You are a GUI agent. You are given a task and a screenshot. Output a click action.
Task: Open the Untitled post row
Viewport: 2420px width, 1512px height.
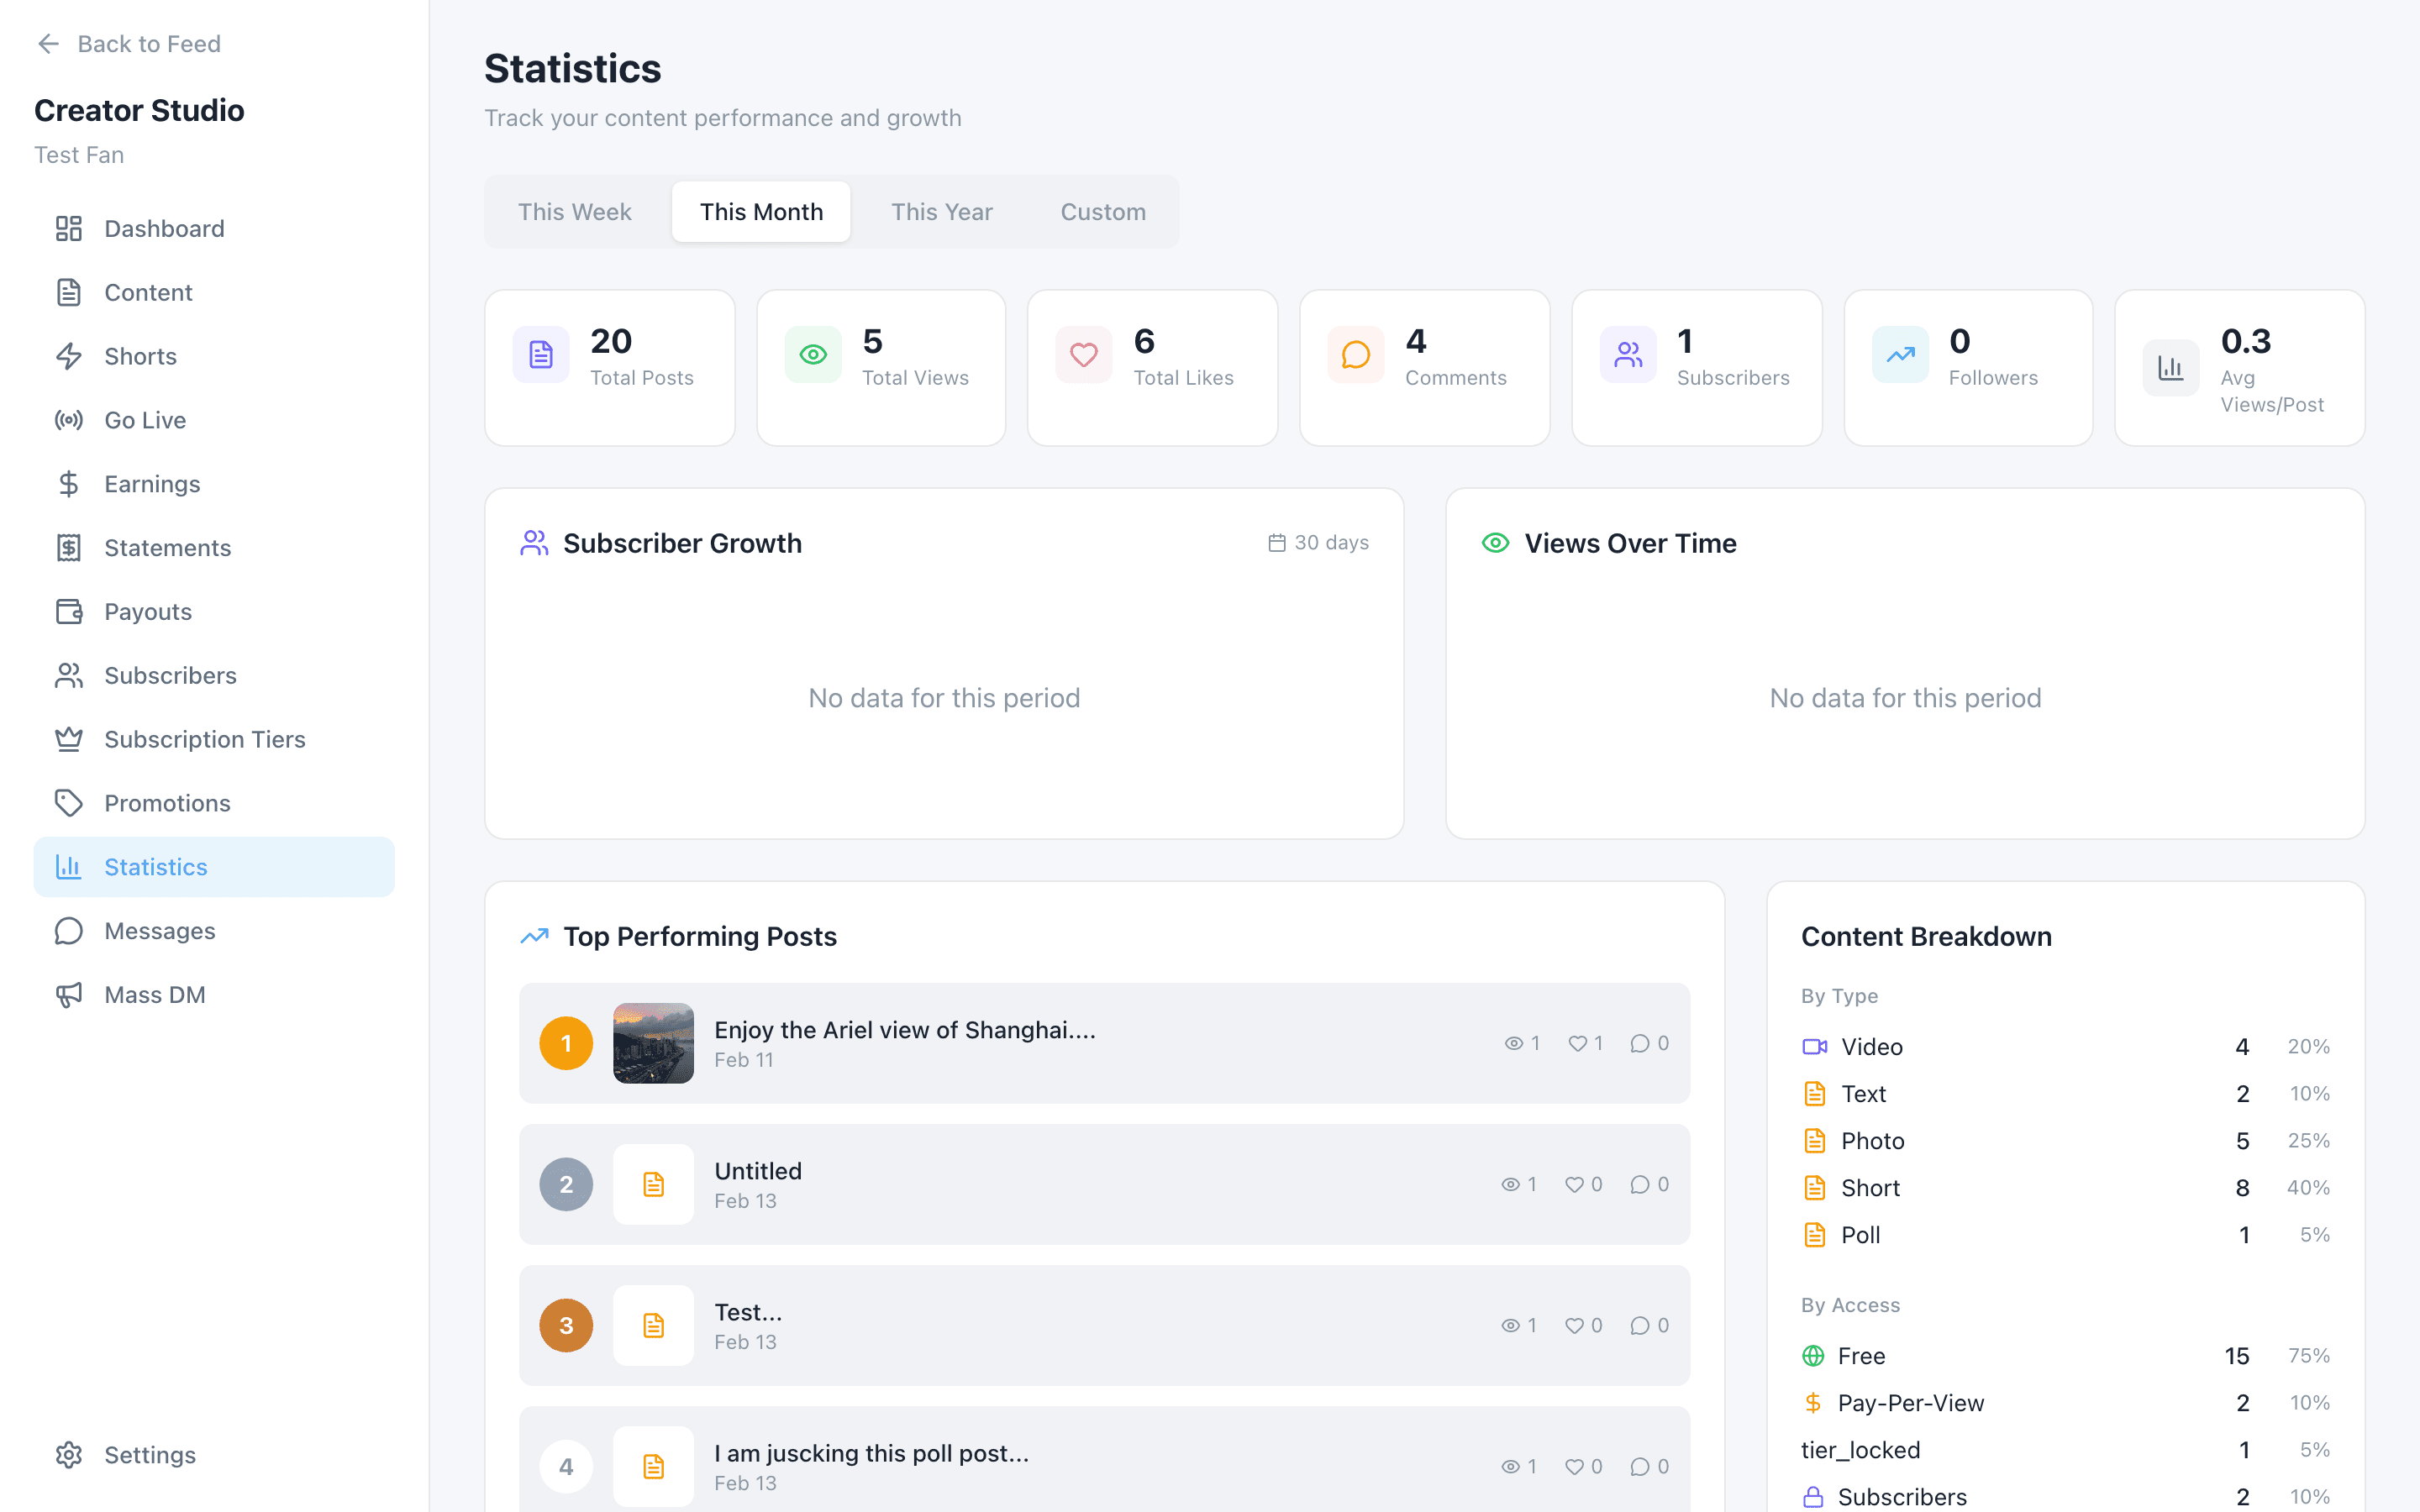click(x=1104, y=1184)
